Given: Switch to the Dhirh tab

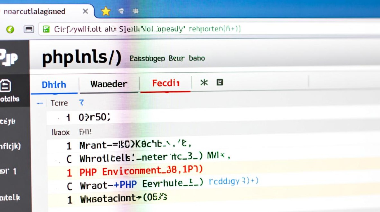Looking at the screenshot, I should pyautogui.click(x=54, y=85).
